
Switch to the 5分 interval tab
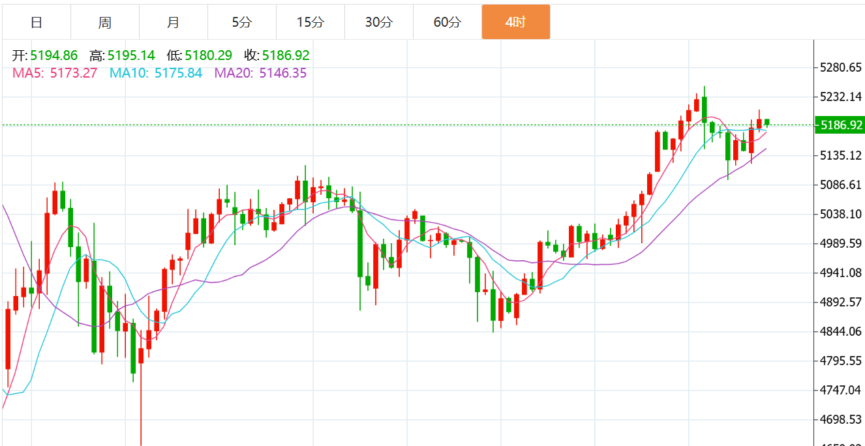pyautogui.click(x=242, y=22)
